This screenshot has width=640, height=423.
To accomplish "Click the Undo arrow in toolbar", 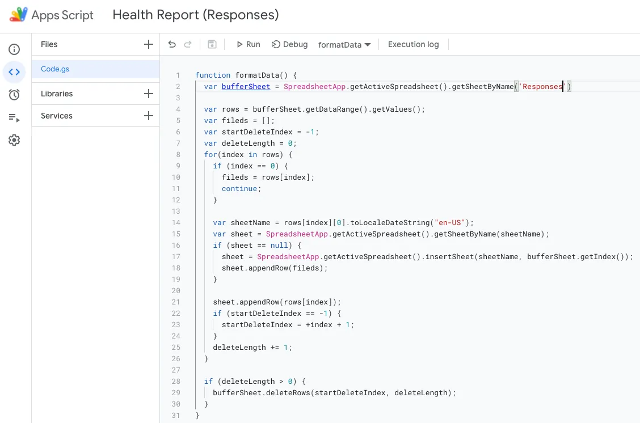I will (172, 44).
